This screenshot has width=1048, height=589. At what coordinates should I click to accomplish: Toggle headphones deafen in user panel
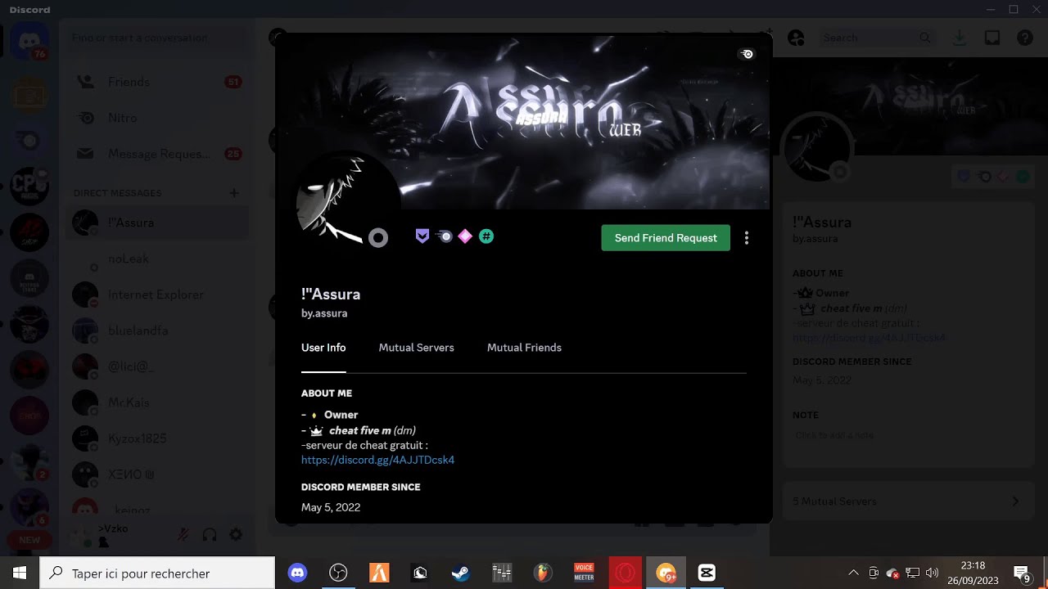[x=210, y=535]
